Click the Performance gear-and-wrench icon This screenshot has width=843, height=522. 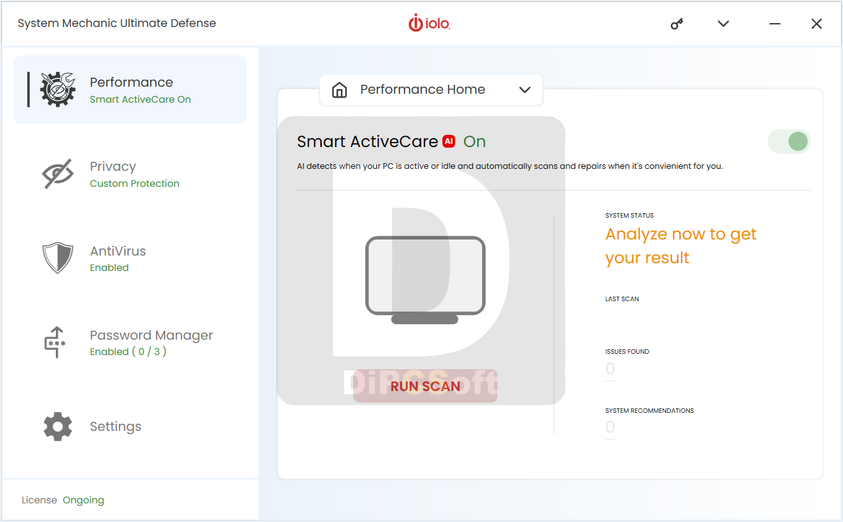point(58,89)
